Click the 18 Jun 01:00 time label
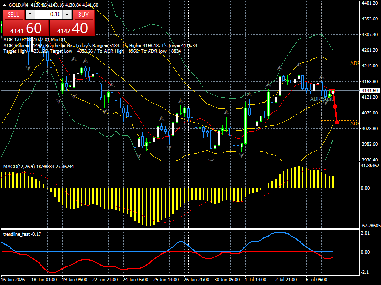 tap(44, 280)
